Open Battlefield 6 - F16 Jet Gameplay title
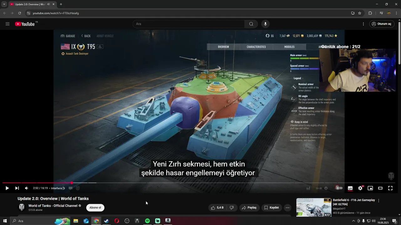The height and width of the screenshot is (225, 401). point(354,202)
